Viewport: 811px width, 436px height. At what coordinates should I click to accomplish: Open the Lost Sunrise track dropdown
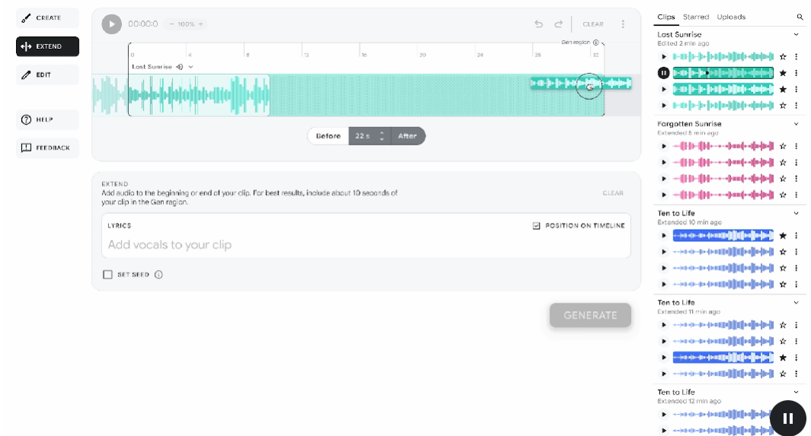point(191,67)
